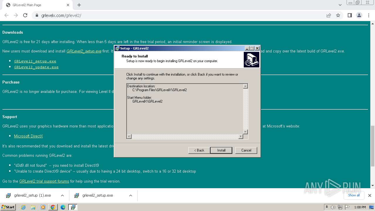Screen dimensions: 375x211
Task: Launch Internet Explorer from taskbar
Action: click(x=23, y=207)
